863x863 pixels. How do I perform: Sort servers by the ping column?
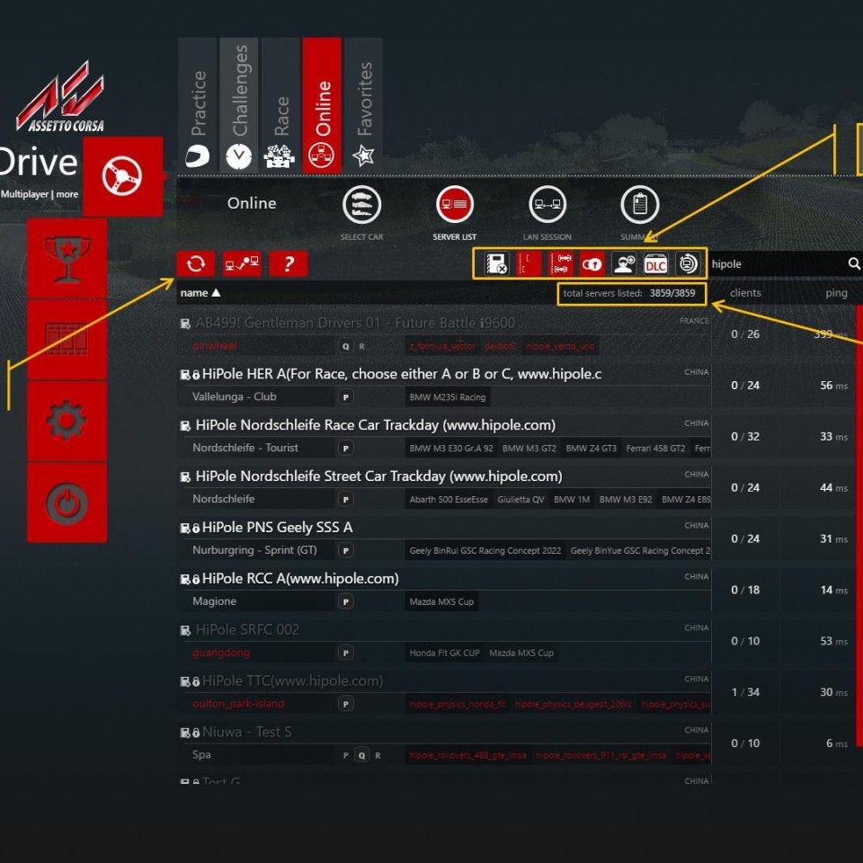tap(836, 293)
